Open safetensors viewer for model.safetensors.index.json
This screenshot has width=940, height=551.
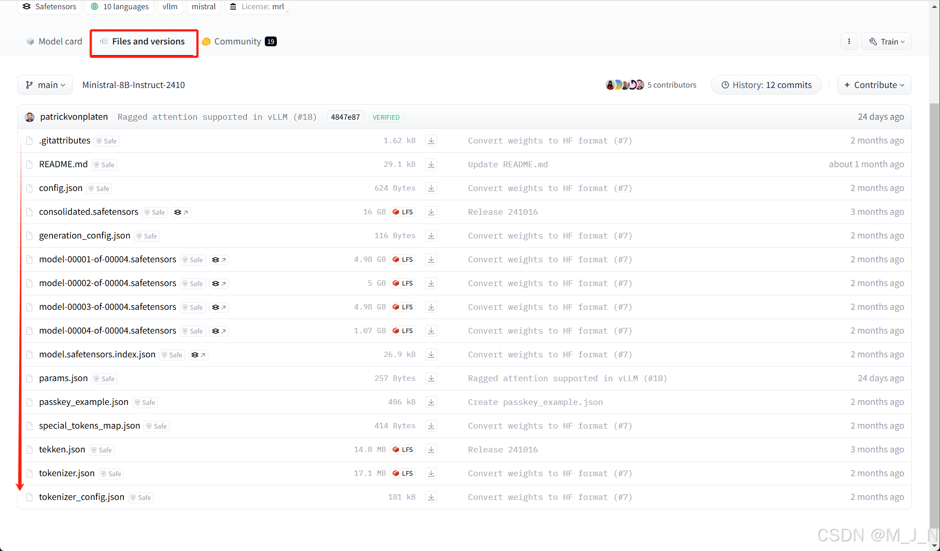pos(198,355)
